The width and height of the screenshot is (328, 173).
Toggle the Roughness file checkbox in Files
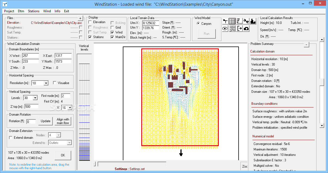pyautogui.click(x=80, y=27)
